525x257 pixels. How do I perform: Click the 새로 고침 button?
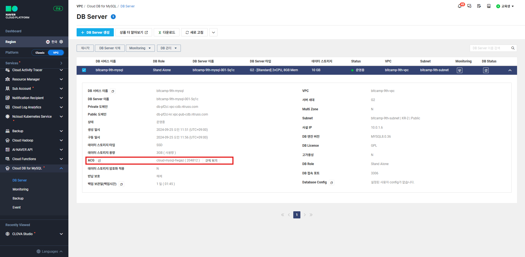[195, 32]
